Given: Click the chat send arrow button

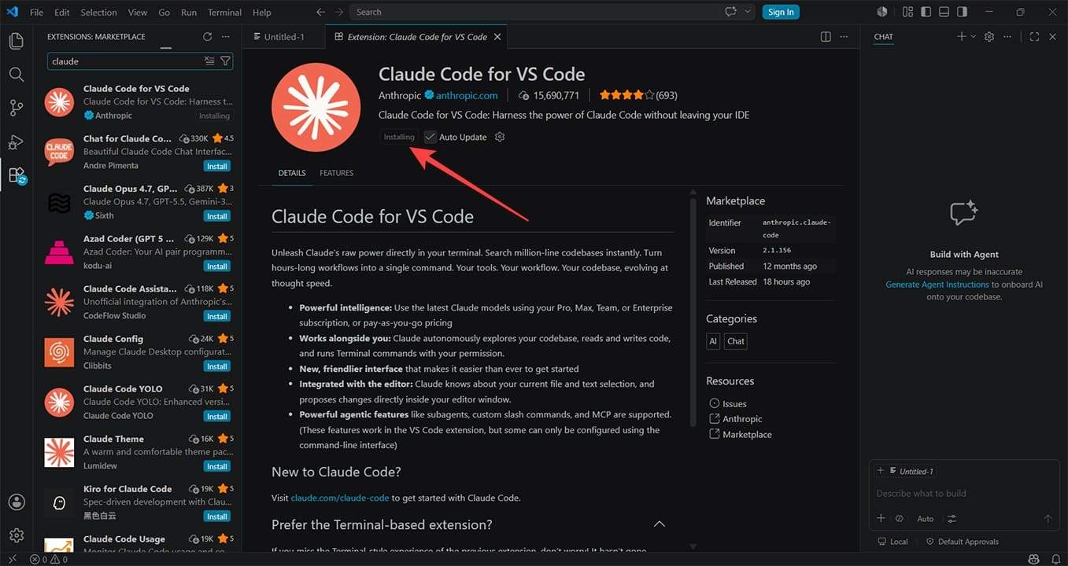Looking at the screenshot, I should coord(1048,519).
